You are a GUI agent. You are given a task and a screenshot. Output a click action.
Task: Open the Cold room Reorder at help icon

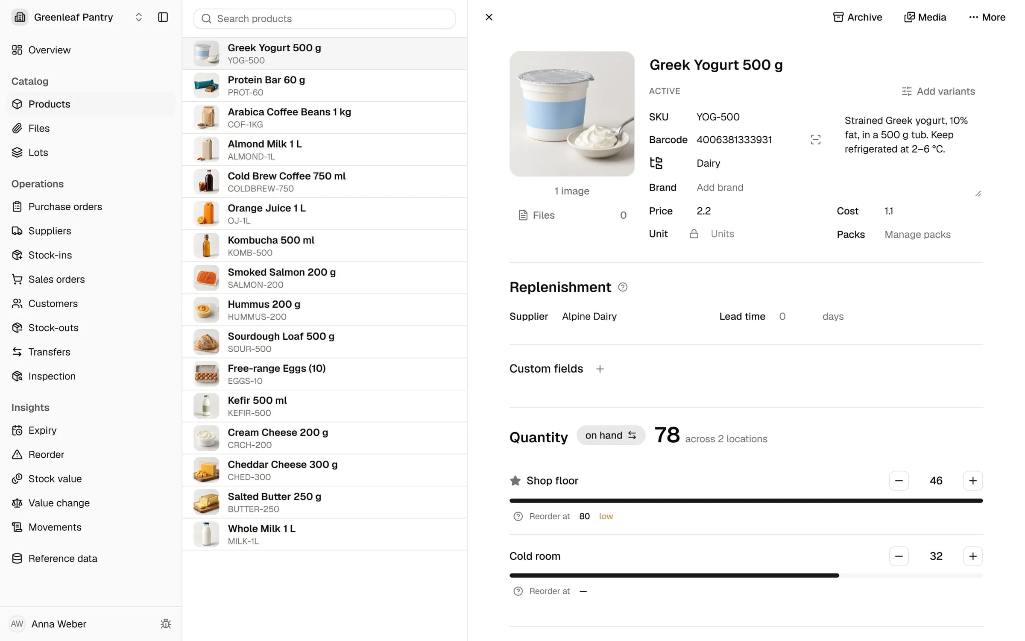518,591
